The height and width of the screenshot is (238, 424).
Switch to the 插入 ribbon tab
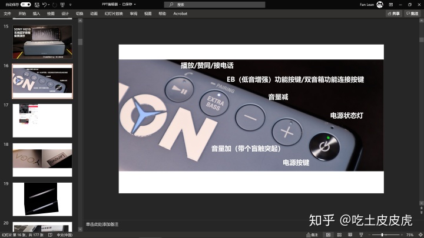(x=37, y=14)
